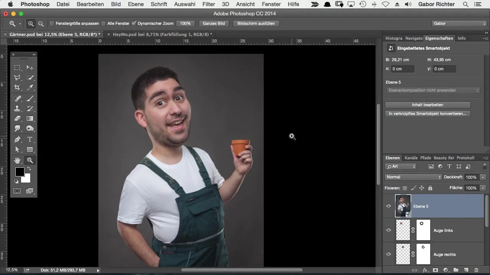Open the Filter menu
The height and width of the screenshot is (275, 490).
(209, 4)
